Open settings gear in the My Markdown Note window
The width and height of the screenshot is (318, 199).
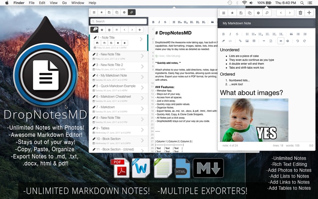pyautogui.click(x=258, y=13)
